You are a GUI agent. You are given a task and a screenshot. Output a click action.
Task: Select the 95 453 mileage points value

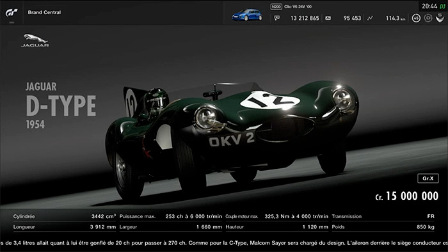tap(352, 19)
